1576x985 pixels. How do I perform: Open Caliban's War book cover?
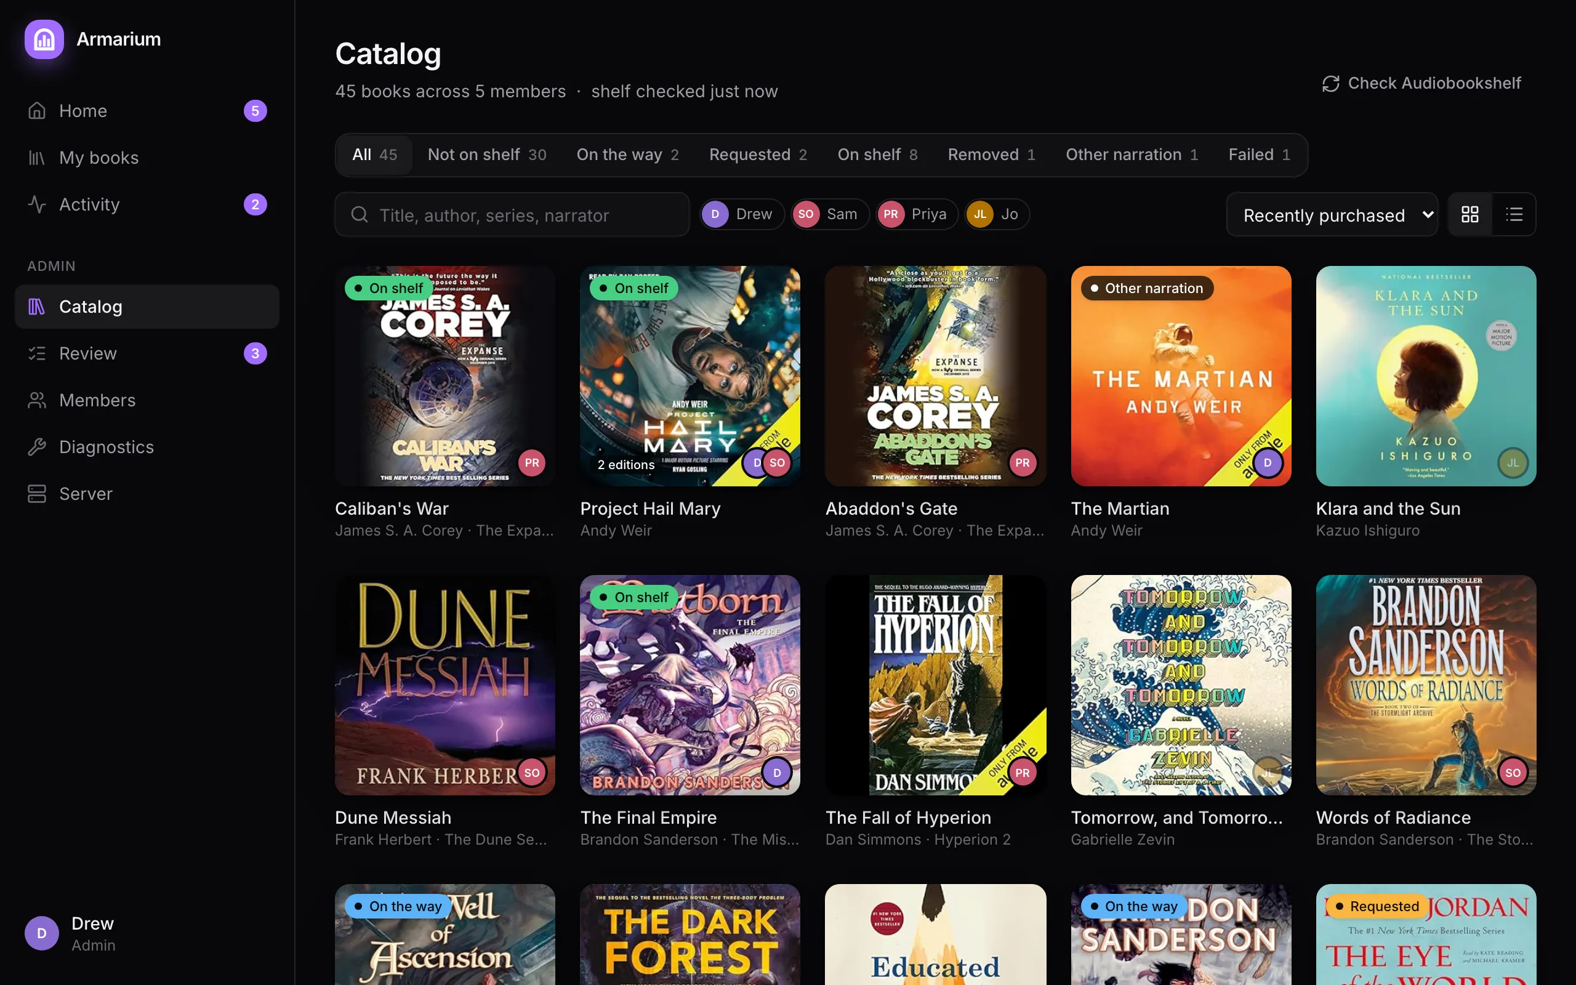pyautogui.click(x=445, y=376)
